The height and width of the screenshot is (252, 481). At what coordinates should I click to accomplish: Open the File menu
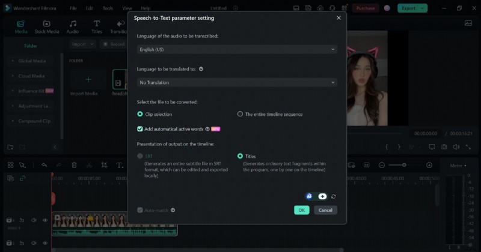[x=73, y=8]
